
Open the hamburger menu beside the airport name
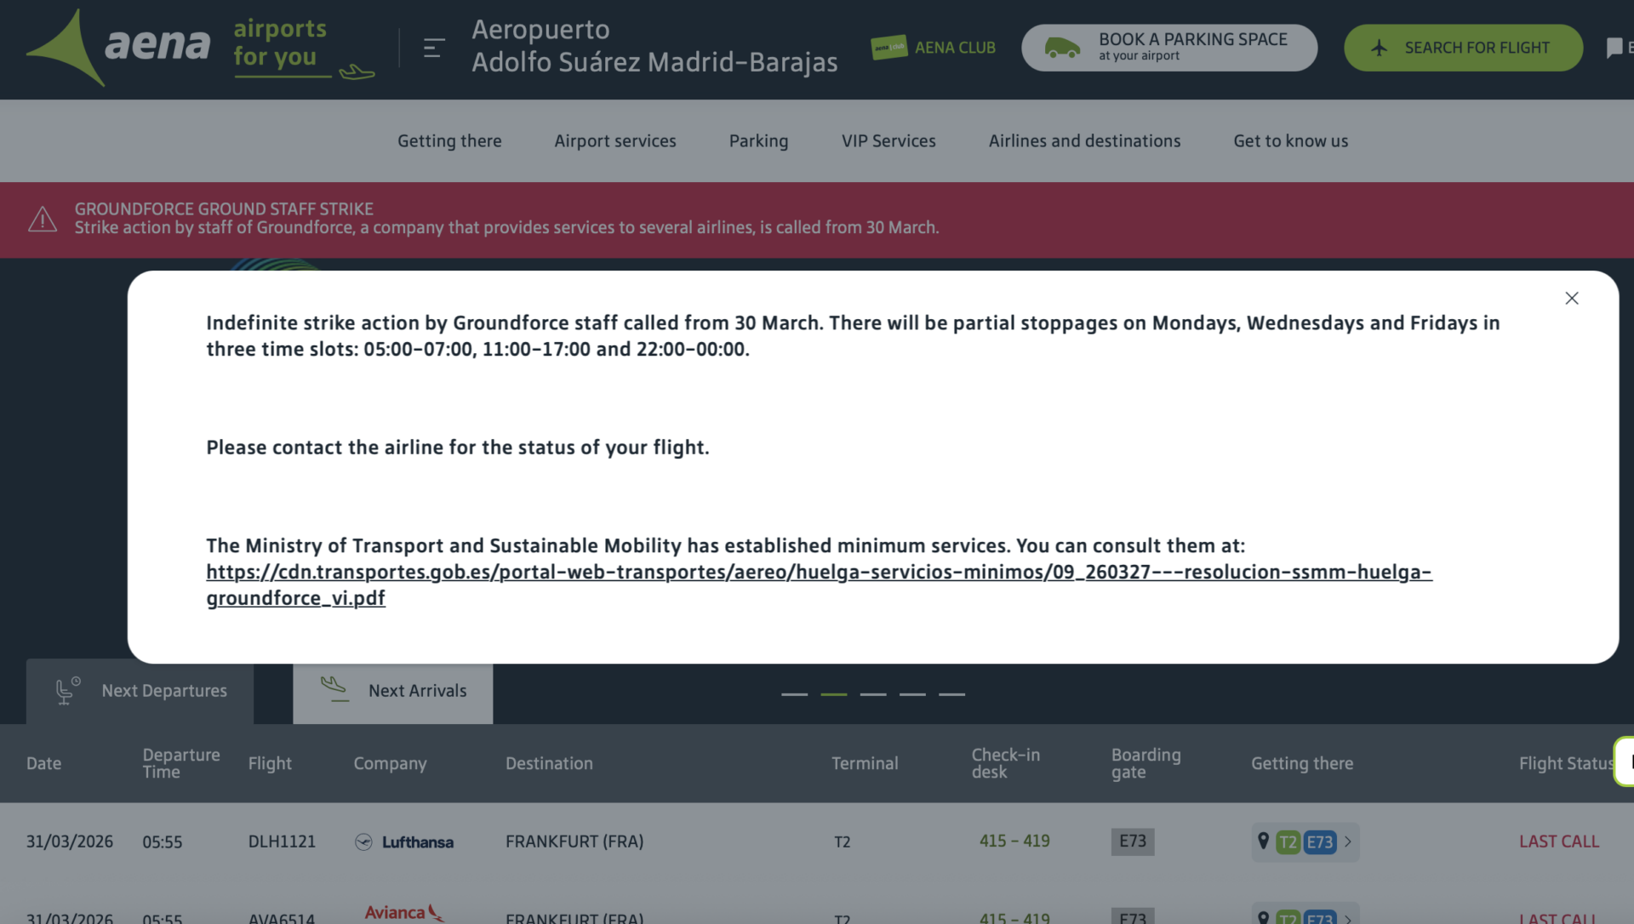point(434,48)
